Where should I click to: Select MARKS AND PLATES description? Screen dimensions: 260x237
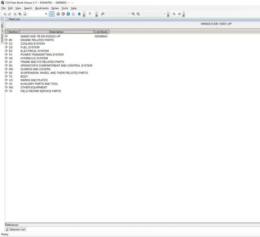(34, 80)
